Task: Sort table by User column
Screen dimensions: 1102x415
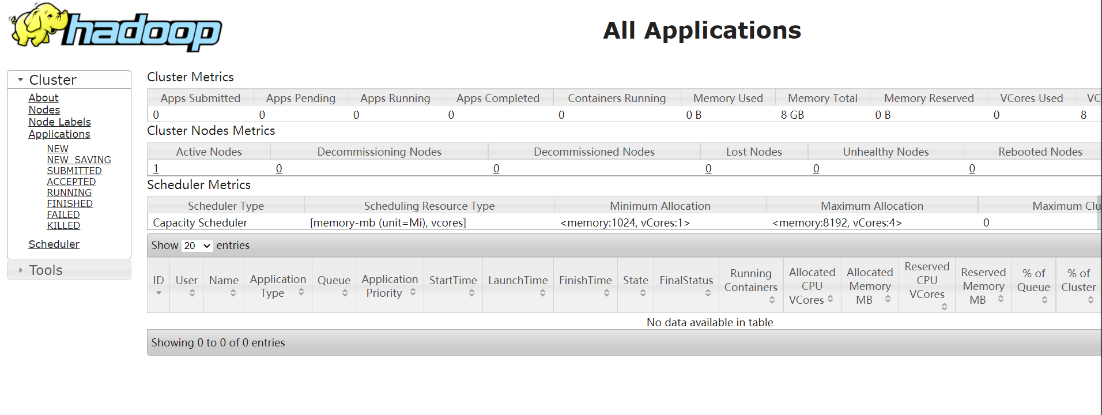Action: tap(187, 285)
